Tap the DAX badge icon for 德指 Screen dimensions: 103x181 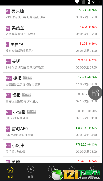click(9, 78)
